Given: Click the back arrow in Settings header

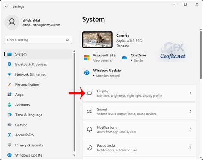Looking at the screenshot, I should pyautogui.click(x=6, y=6).
